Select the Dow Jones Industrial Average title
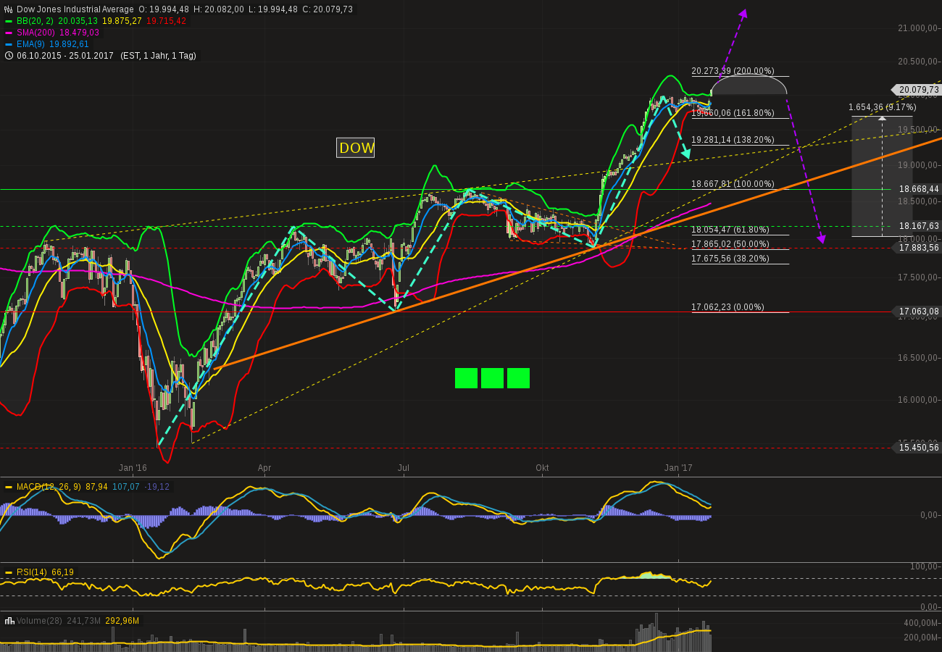This screenshot has height=652, width=942. (x=75, y=9)
